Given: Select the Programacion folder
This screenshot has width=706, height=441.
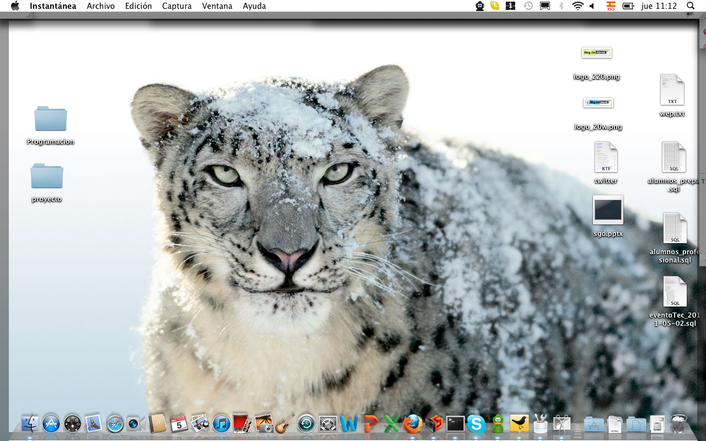Looking at the screenshot, I should 51,119.
